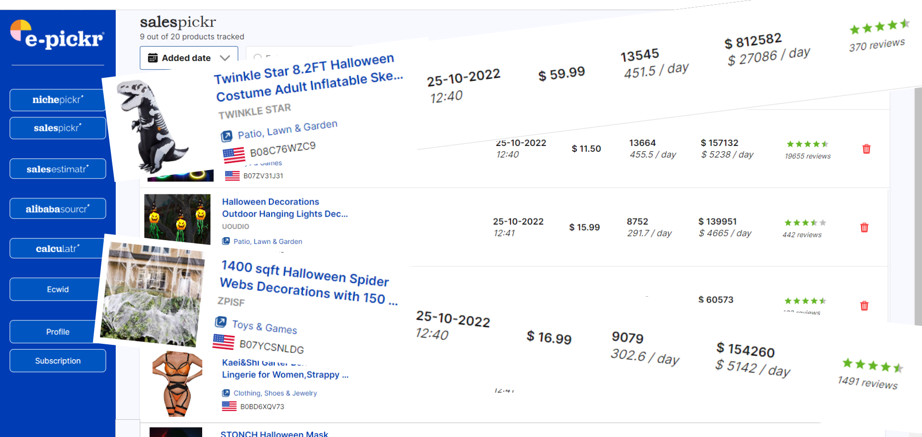Click the external link icon next to Toys & Games
Screen dimensions: 922x437
click(221, 321)
